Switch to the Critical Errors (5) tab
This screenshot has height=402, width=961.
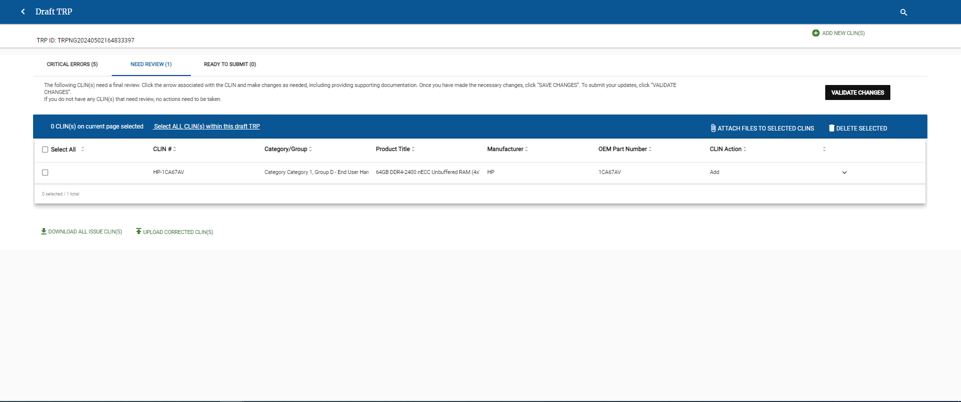click(72, 64)
